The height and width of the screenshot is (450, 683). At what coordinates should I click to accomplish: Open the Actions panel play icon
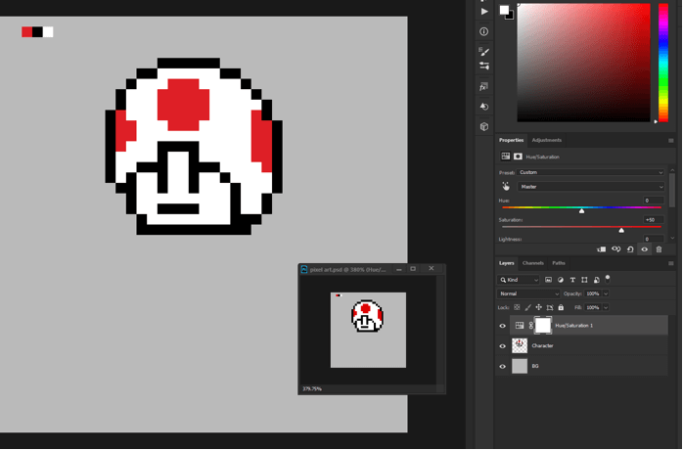coord(484,12)
